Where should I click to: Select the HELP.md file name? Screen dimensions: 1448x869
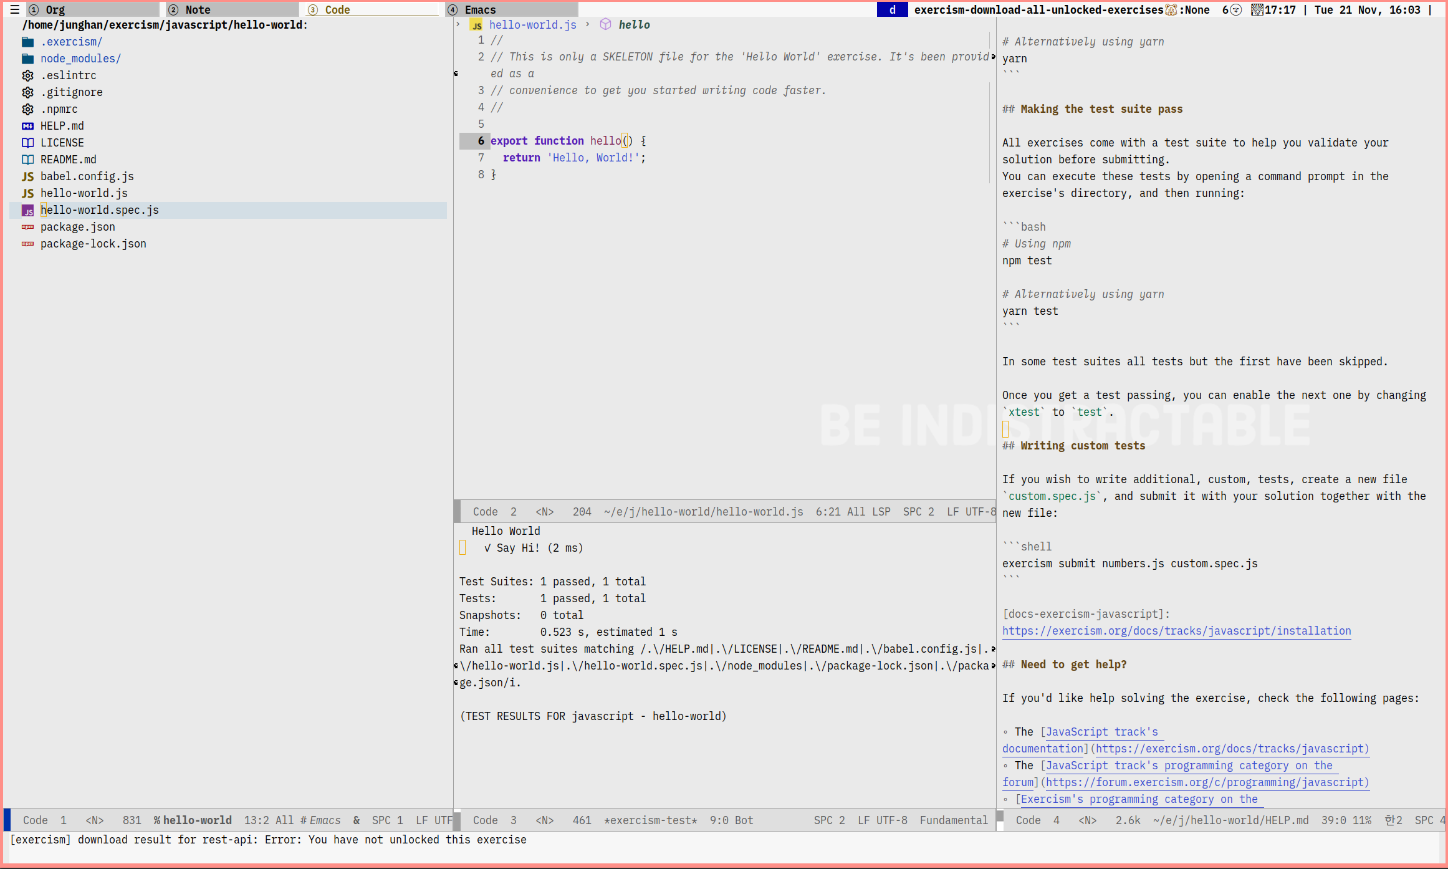coord(62,126)
